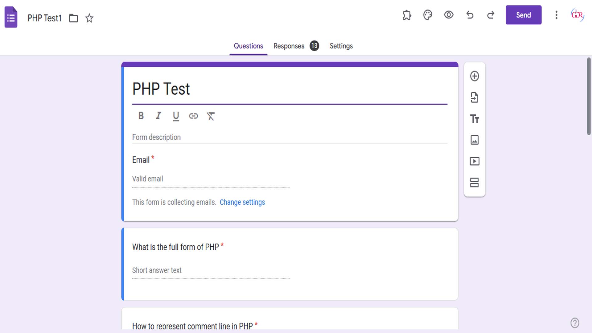Click the add image icon
This screenshot has height=333, width=592.
click(475, 140)
